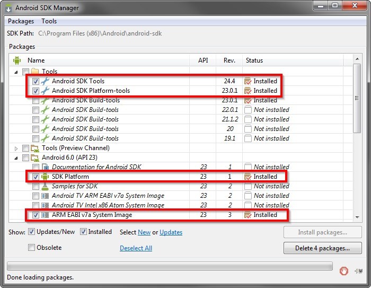
Task: Click the icon for Android TV ARM EABI v7a image
Action: click(x=45, y=196)
